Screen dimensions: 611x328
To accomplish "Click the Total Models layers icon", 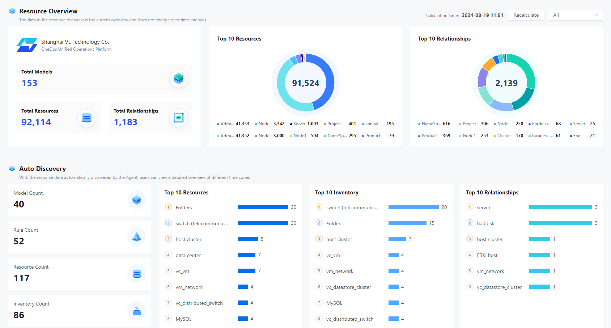I will coord(179,79).
